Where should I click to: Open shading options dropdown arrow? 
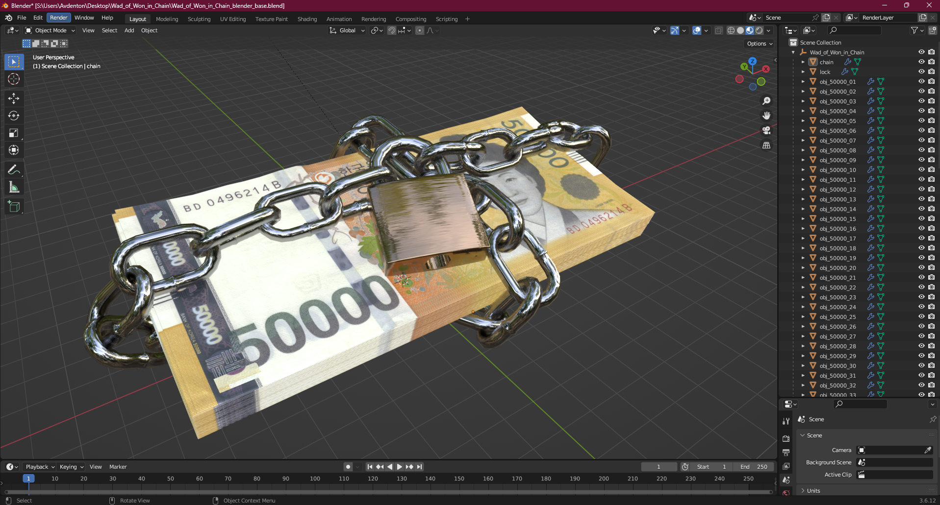[x=768, y=30]
